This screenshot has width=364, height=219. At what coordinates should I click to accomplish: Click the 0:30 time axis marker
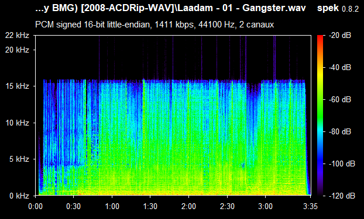(74, 206)
